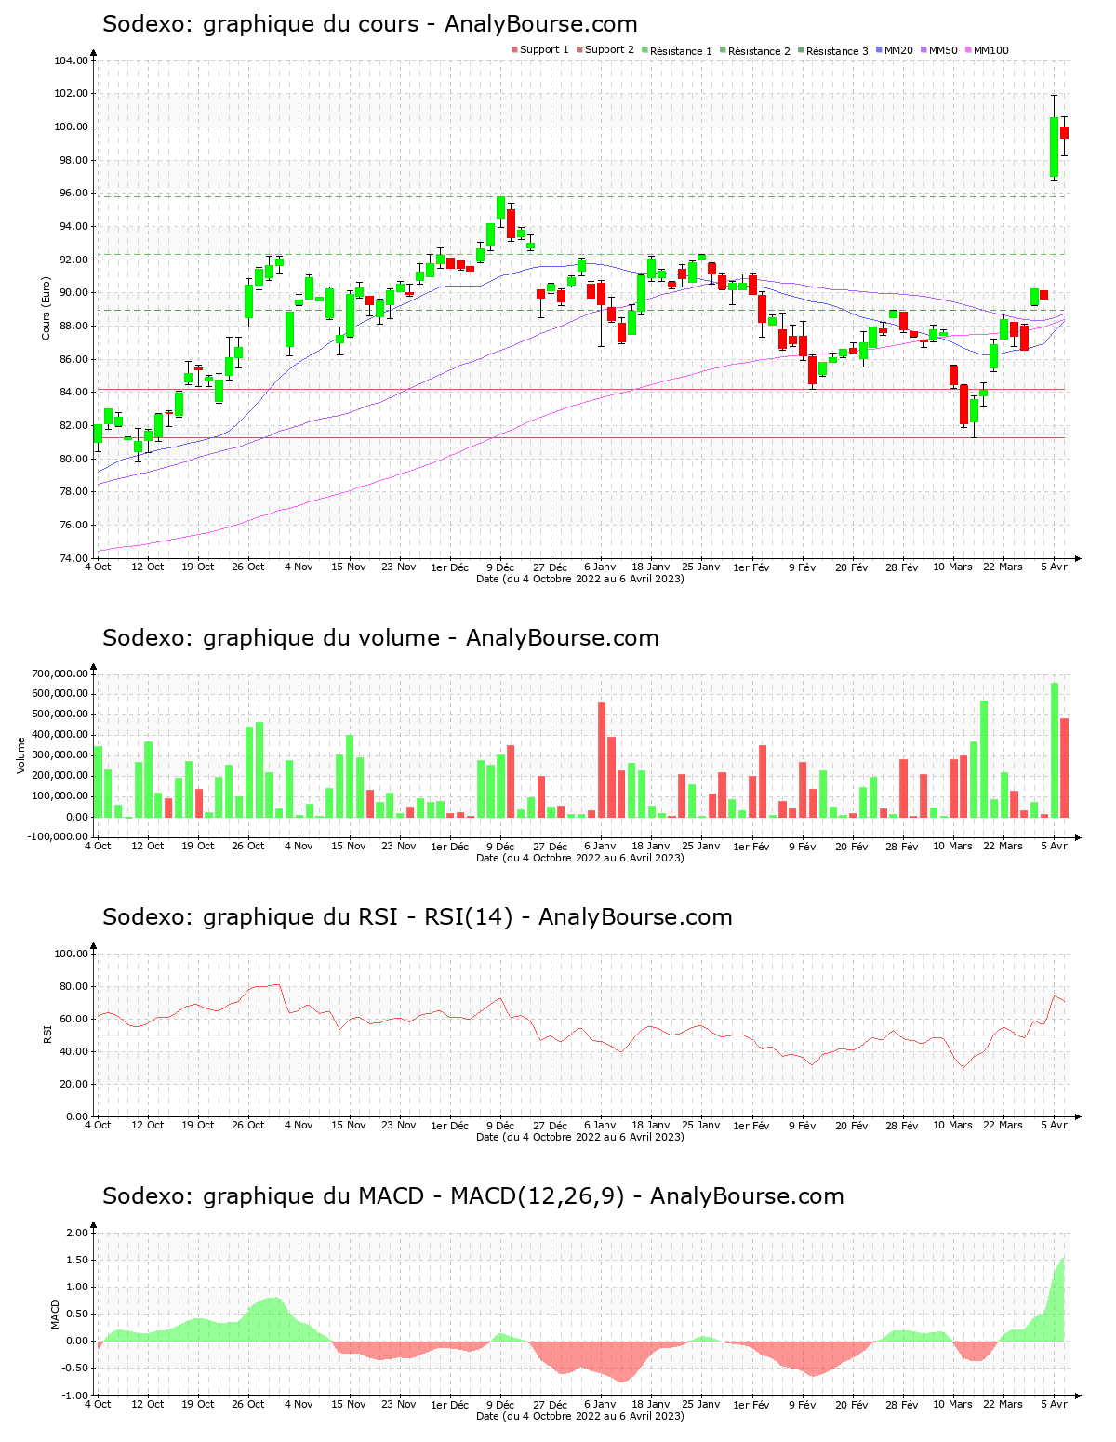Select the 'Résistance 2' legend label
Image resolution: width=1116 pixels, height=1442 pixels.
[x=759, y=50]
